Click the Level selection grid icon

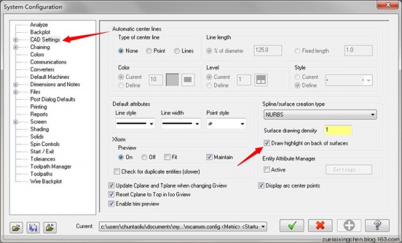pos(261,80)
